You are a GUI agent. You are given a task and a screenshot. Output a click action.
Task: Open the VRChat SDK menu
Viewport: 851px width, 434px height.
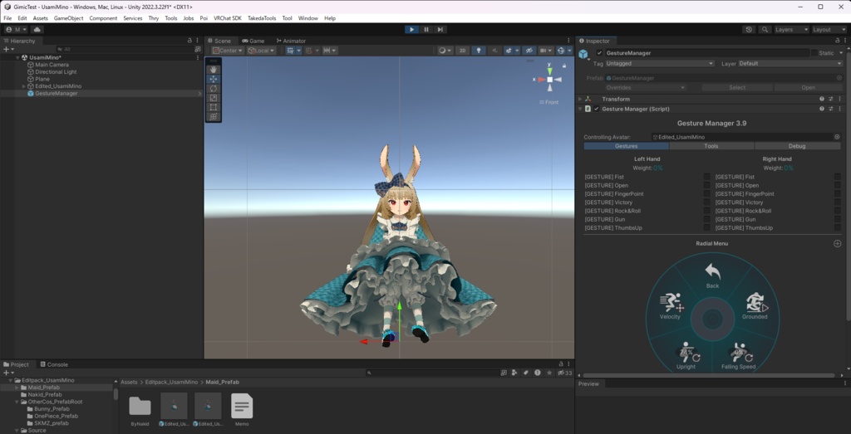(x=228, y=18)
